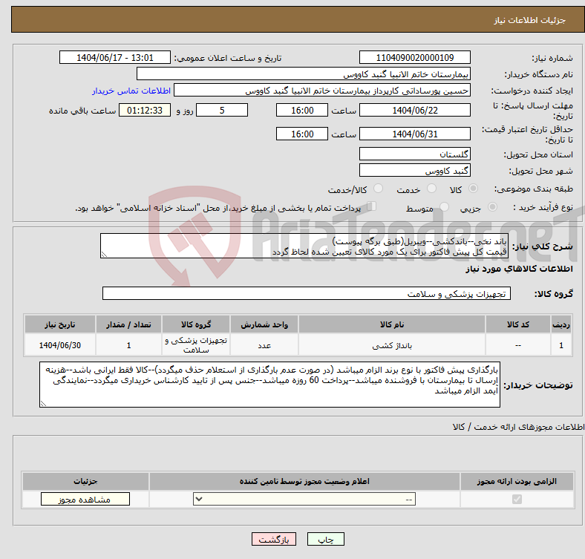
Task: Click the شرح کلی نیاز description text area
Action: click(304, 246)
